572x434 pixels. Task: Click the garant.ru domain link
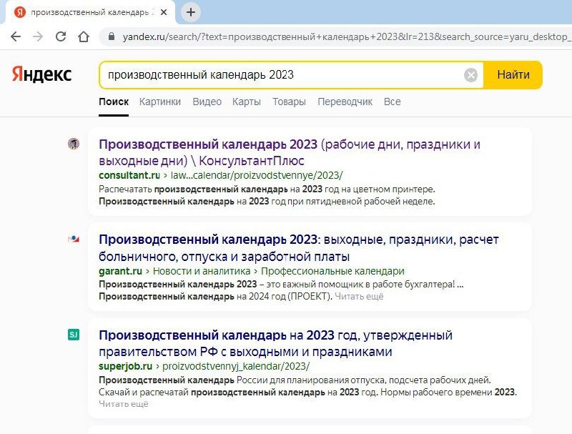pyautogui.click(x=120, y=272)
